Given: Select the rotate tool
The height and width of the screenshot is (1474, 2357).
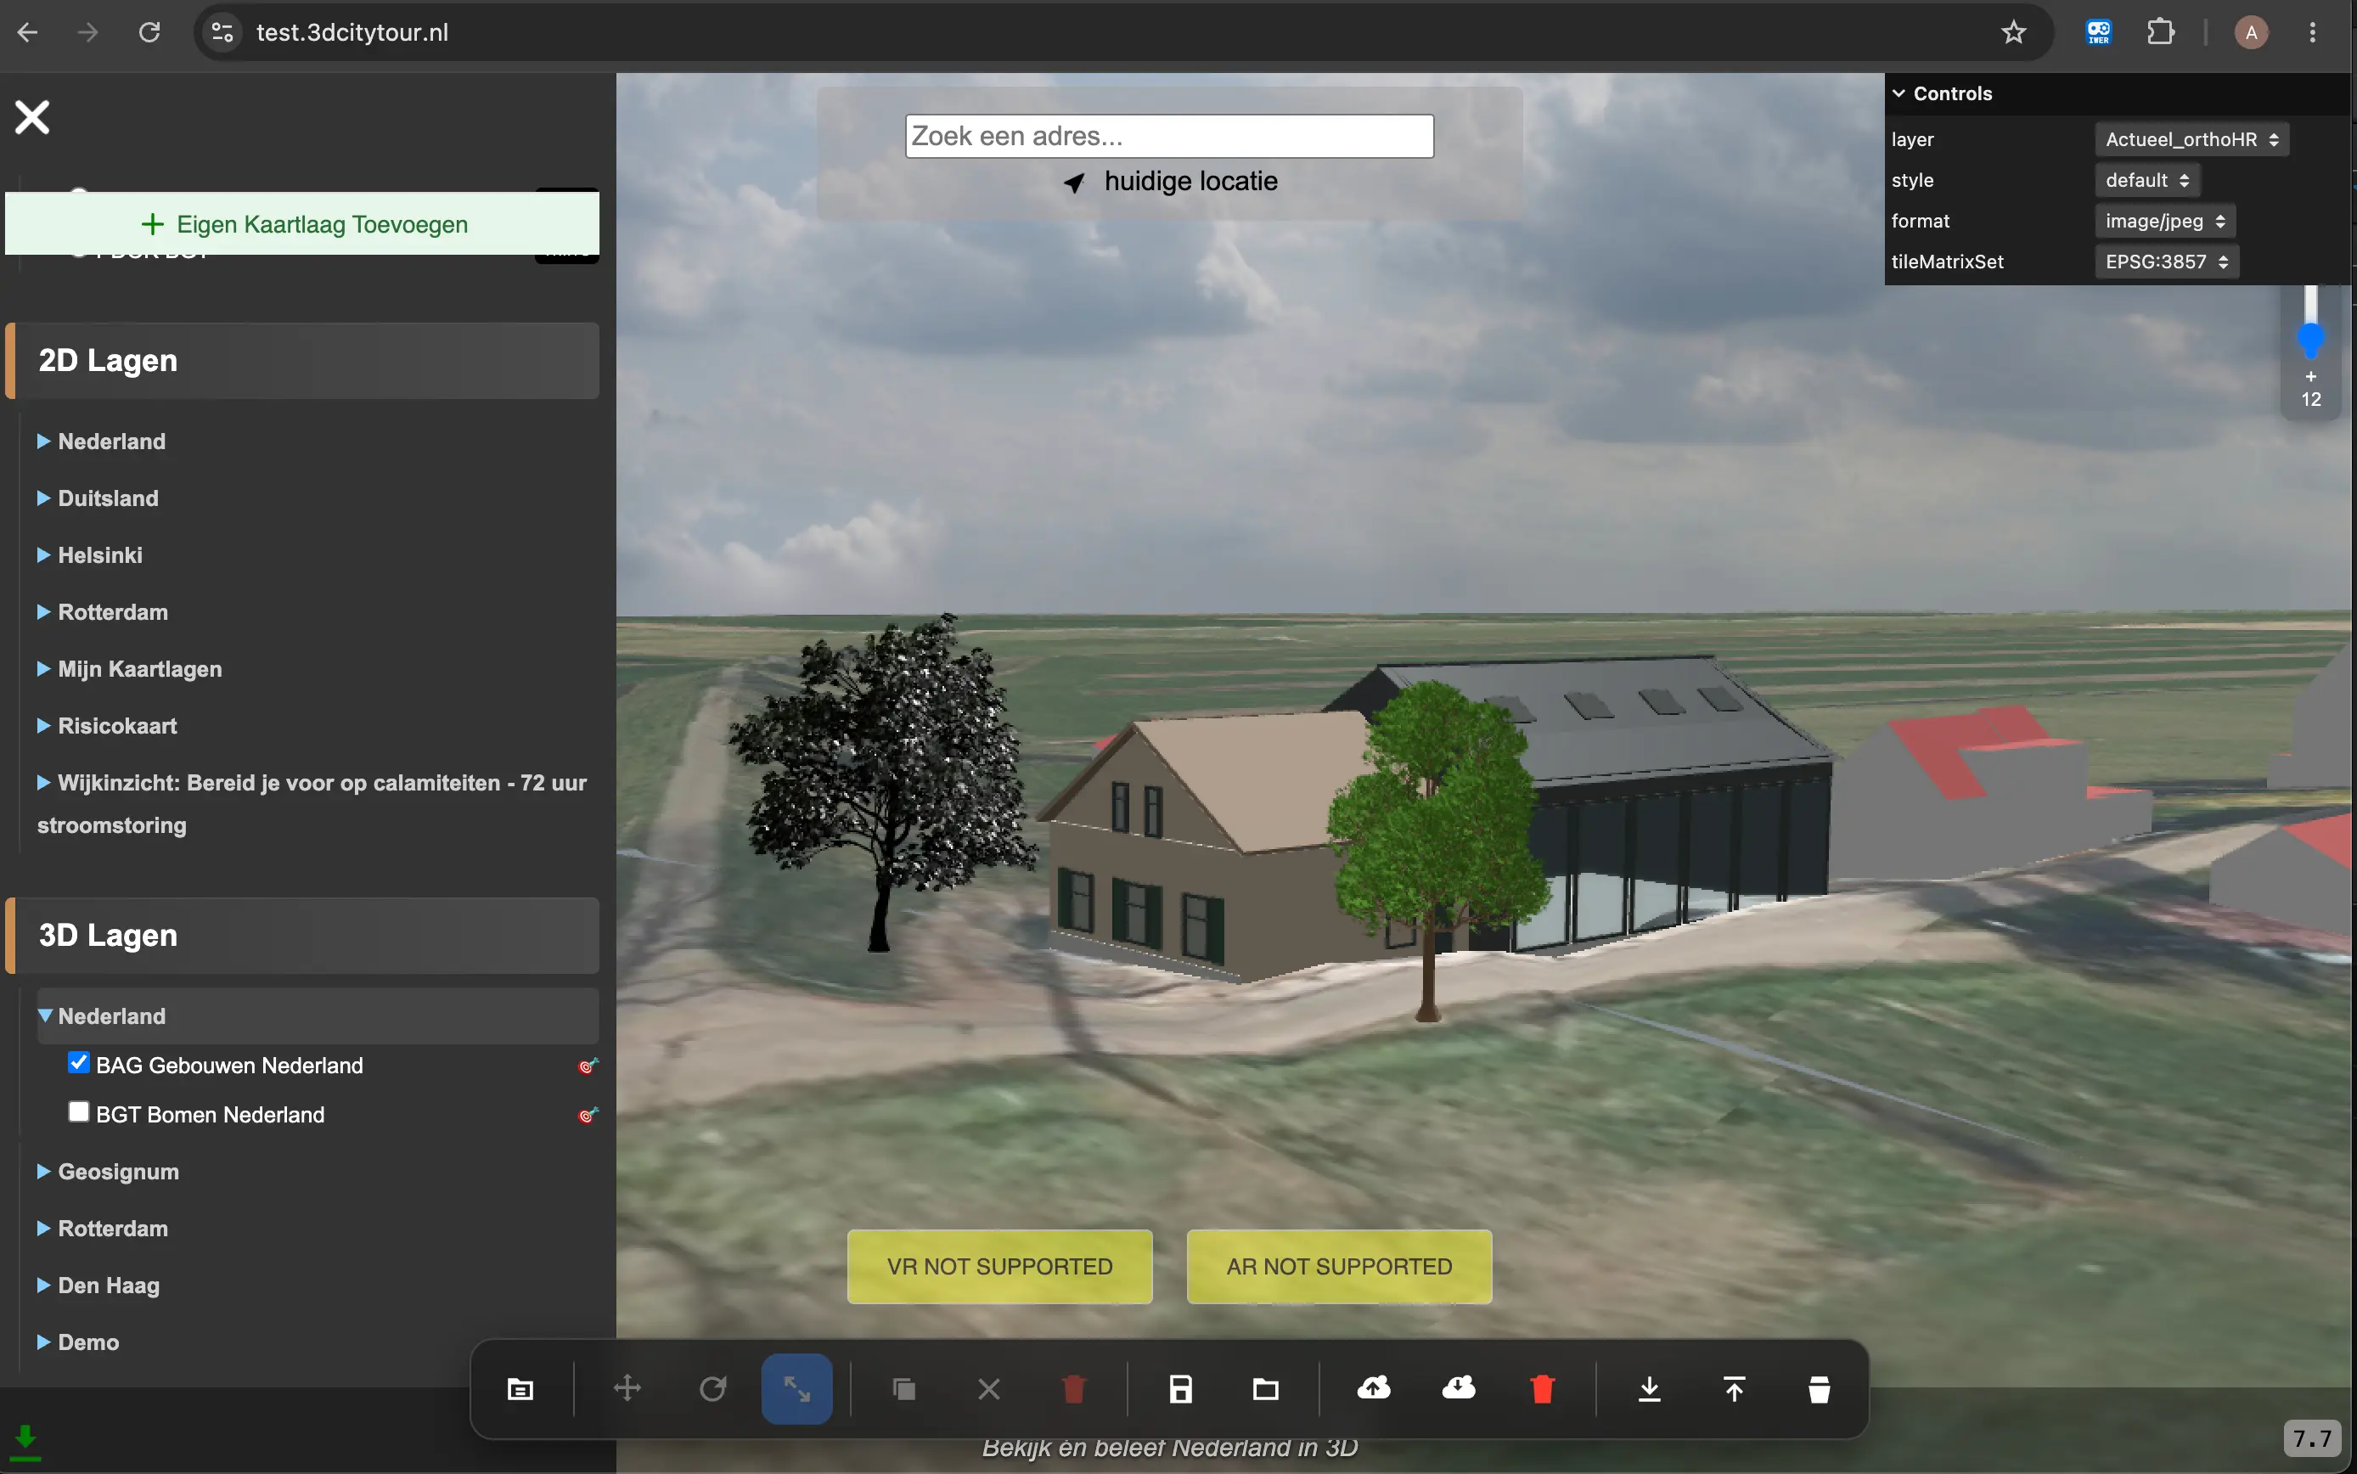Looking at the screenshot, I should pyautogui.click(x=712, y=1388).
